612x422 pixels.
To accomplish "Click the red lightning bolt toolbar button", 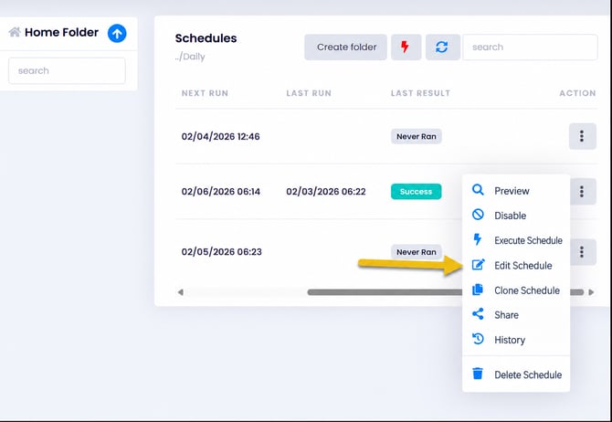I will coord(406,47).
